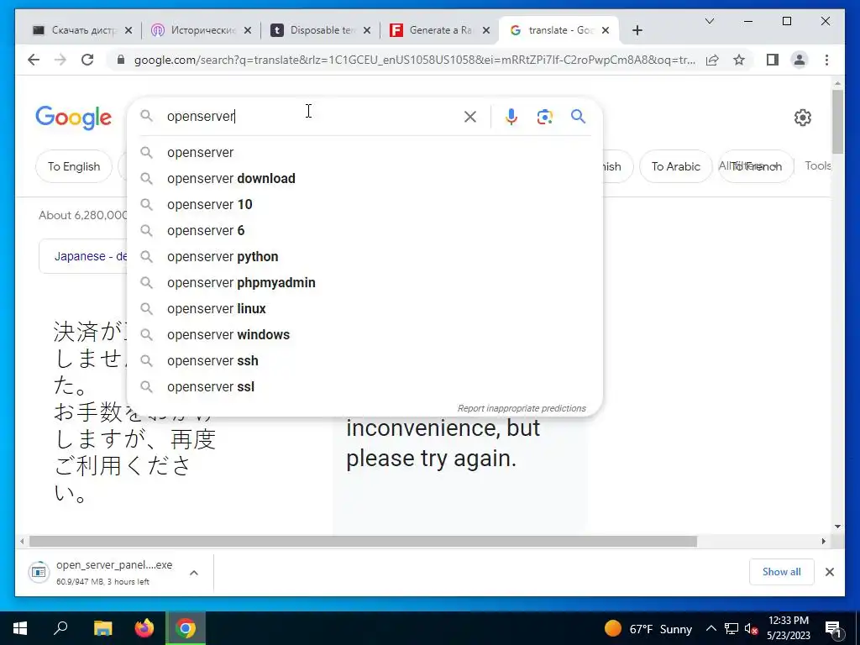This screenshot has width=860, height=645.
Task: Switch to the Скачать дистр tab
Action: click(x=82, y=30)
